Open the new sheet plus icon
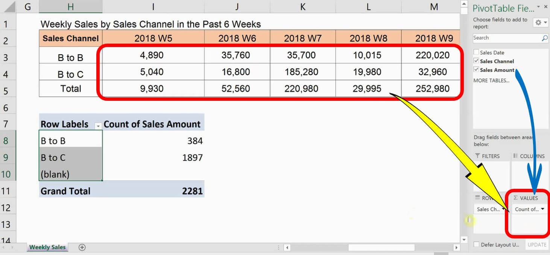 [x=81, y=247]
